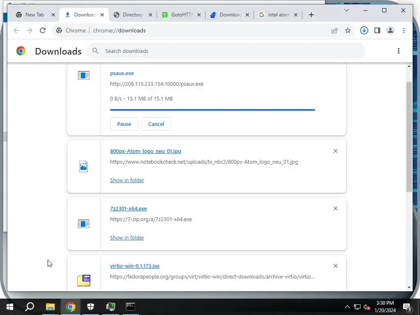Screen dimensions: 420x315
Task: Open the downloads bubble icon in toolbar
Action: point(364,30)
